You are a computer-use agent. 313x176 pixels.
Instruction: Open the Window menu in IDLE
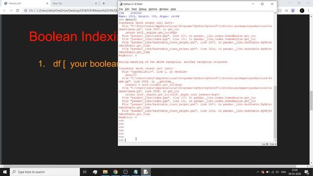[164, 9]
